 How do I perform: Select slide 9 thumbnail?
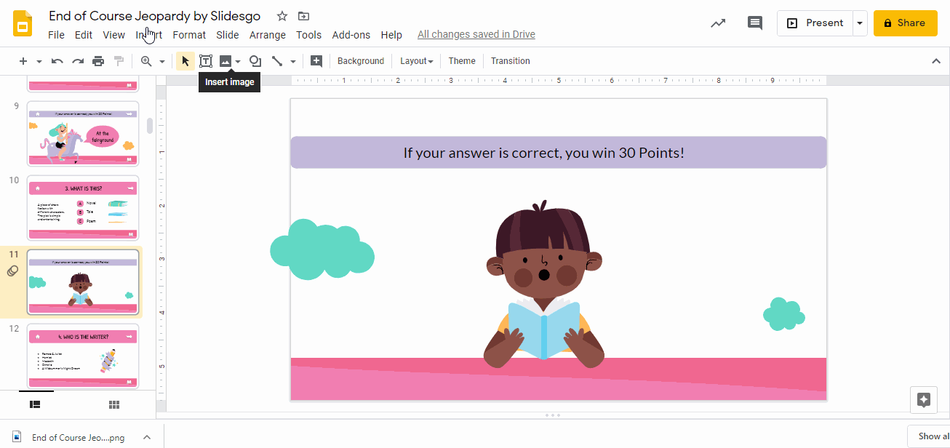pyautogui.click(x=83, y=134)
